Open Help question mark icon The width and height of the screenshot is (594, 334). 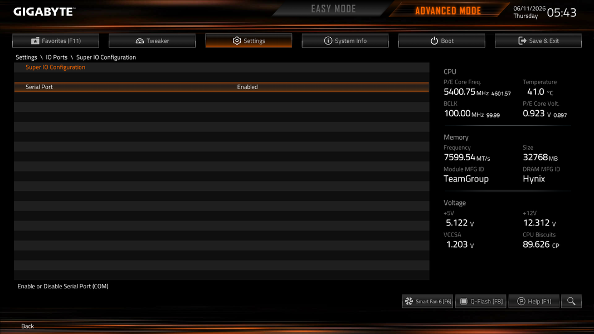521,301
